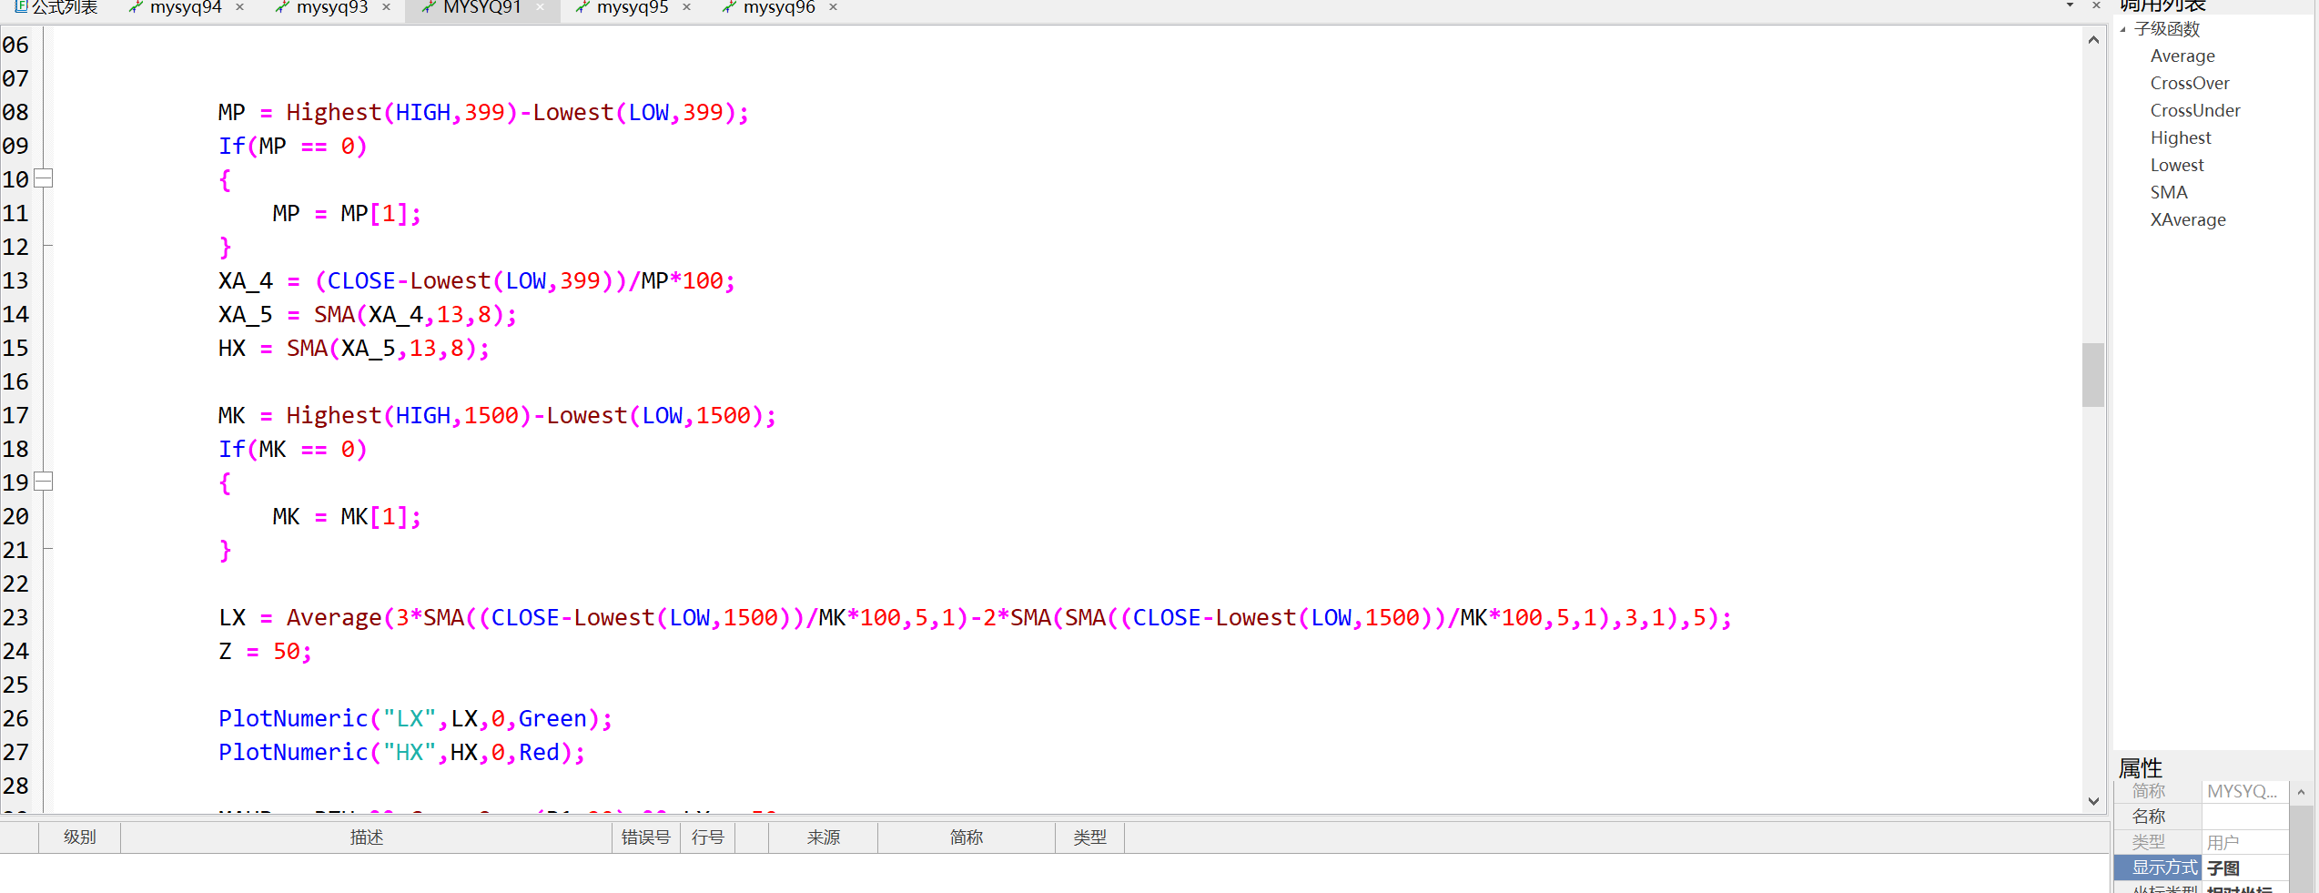Open the 显示方式 value 子图 dropdown
Image resolution: width=2319 pixels, height=893 pixels.
click(x=2244, y=868)
